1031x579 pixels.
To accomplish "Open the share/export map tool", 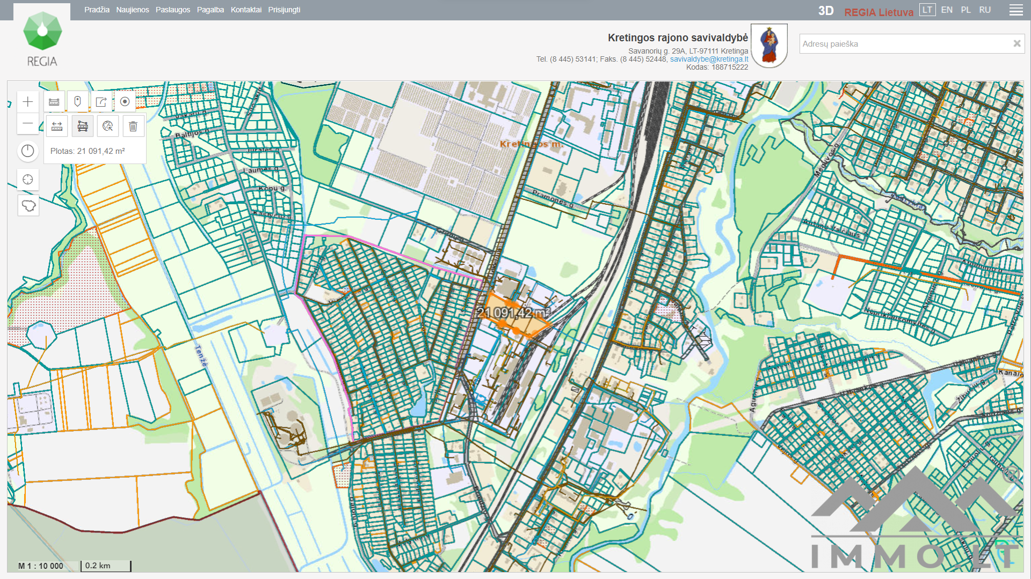I will tap(101, 101).
